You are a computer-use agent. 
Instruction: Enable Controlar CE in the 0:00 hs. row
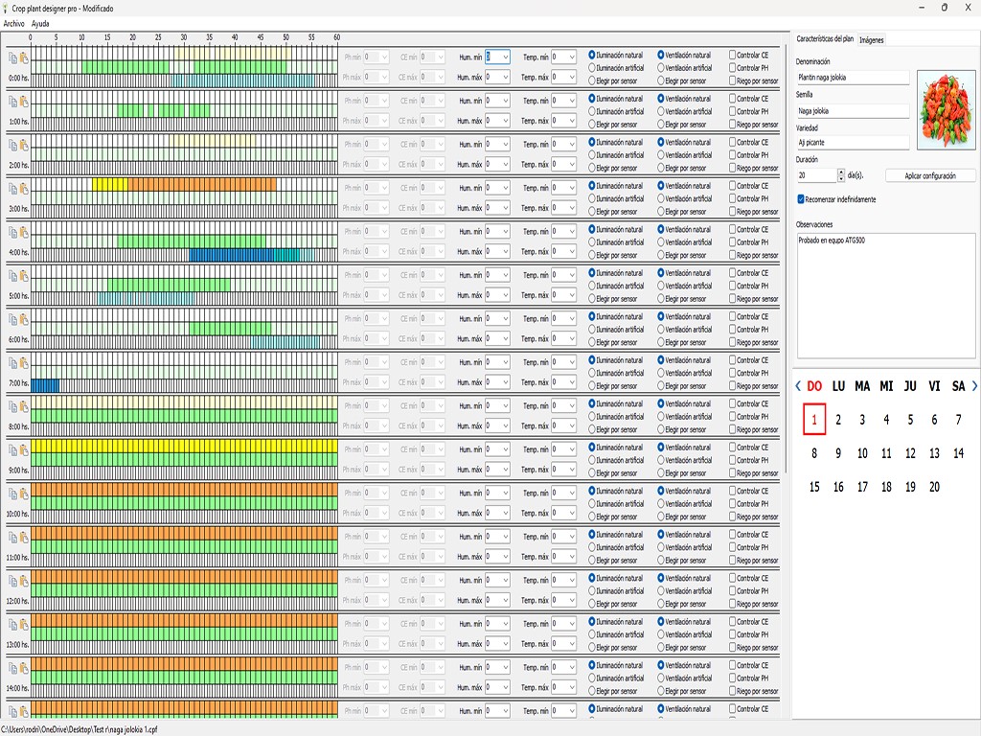733,56
